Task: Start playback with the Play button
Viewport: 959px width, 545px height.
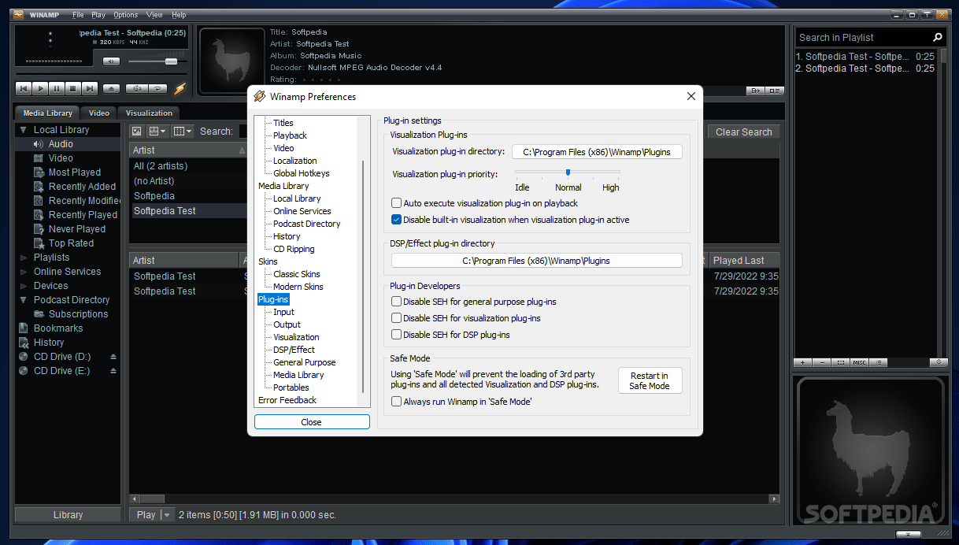Action: 40,89
